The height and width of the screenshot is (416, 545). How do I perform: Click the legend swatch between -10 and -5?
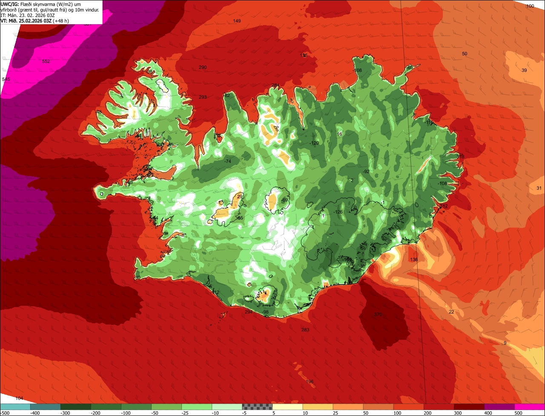[x=227, y=407]
